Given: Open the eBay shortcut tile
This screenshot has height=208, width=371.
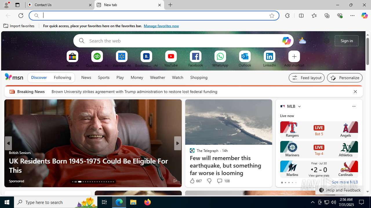Looking at the screenshot, I should [72, 57].
